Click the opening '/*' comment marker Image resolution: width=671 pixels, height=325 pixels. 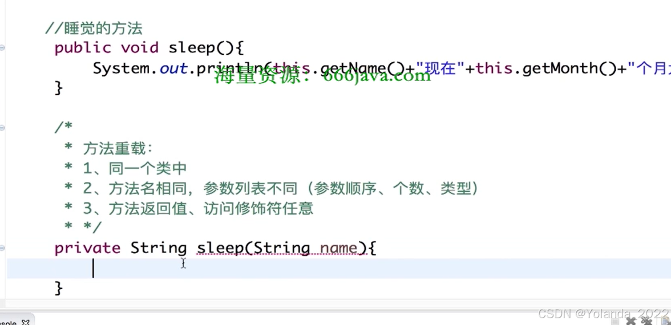(64, 128)
